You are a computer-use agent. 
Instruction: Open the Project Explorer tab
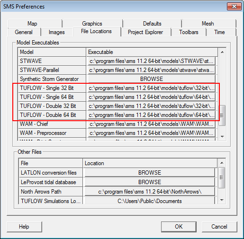coord(145,32)
